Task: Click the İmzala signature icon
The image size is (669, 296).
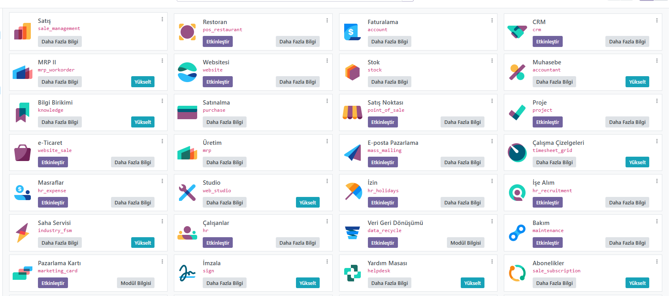Action: (187, 273)
